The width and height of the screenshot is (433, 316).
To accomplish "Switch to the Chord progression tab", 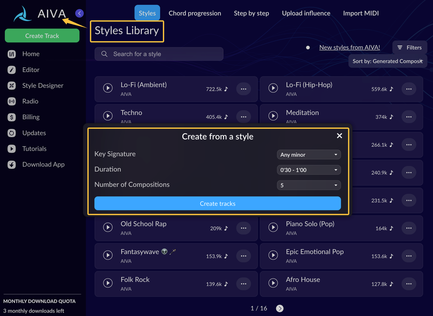I will click(x=195, y=13).
